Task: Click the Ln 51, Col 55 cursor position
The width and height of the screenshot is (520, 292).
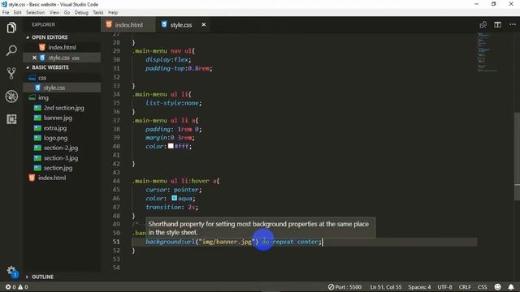Action: click(x=386, y=286)
